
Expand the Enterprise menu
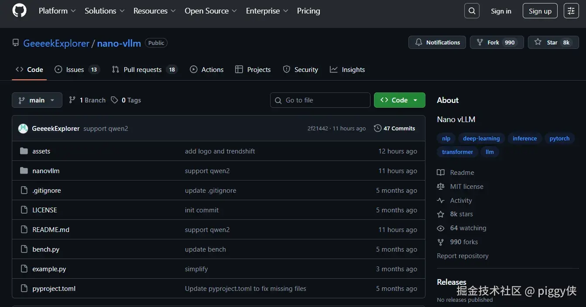pos(267,11)
